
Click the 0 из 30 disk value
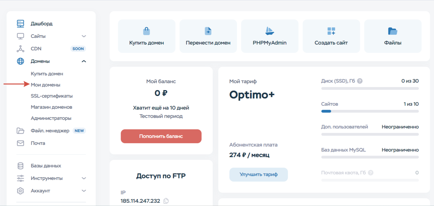coord(410,81)
